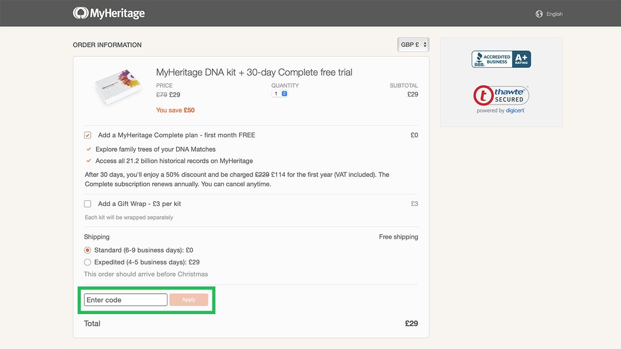Click the Complete plan first month FREE label
The height and width of the screenshot is (349, 621).
click(176, 135)
